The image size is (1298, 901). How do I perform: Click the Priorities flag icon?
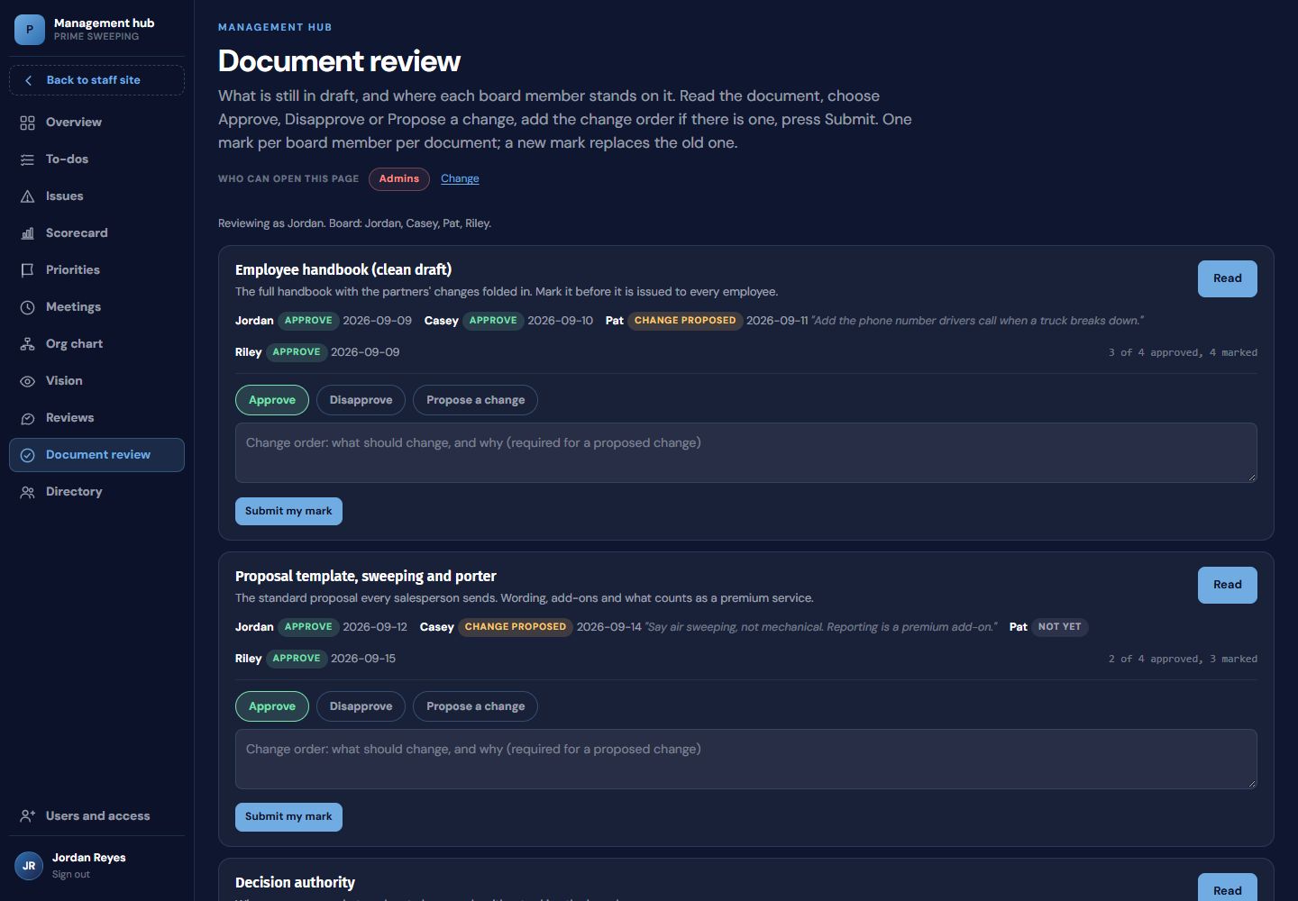click(28, 270)
